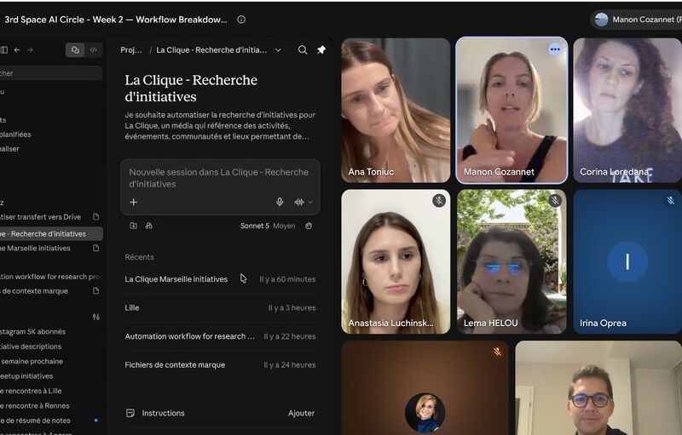Open recent Fichiers de contexte marque session

point(220,365)
